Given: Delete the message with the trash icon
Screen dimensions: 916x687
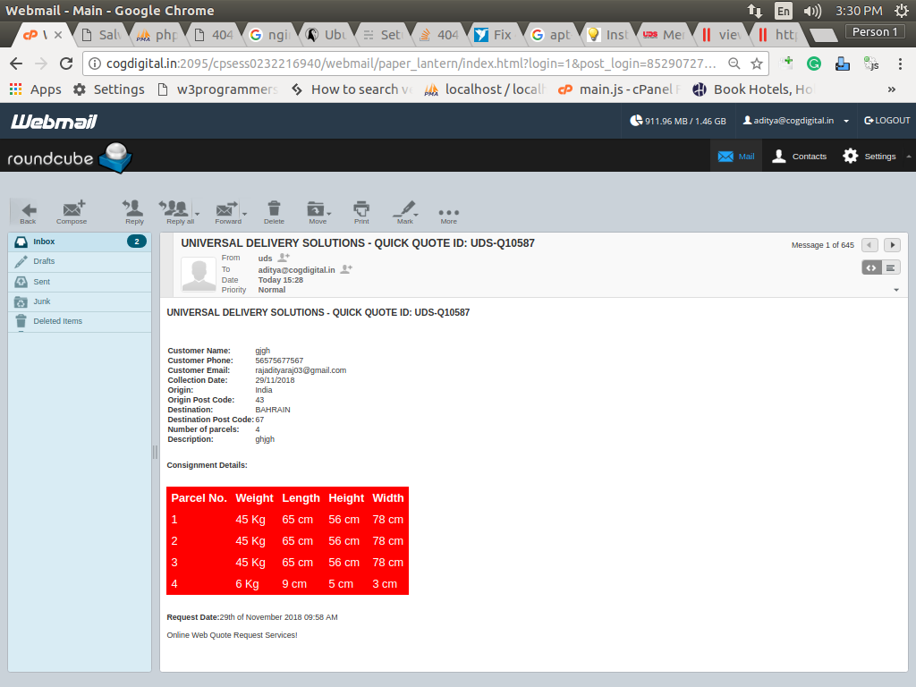Looking at the screenshot, I should pos(274,211).
